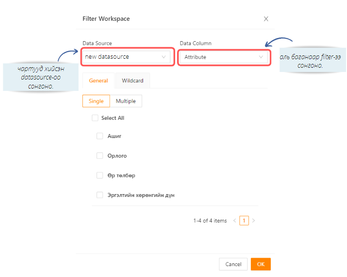Screen dimensions: 347x277
Task: Click the Data Column dropdown chevron arrow
Action: pos(261,57)
